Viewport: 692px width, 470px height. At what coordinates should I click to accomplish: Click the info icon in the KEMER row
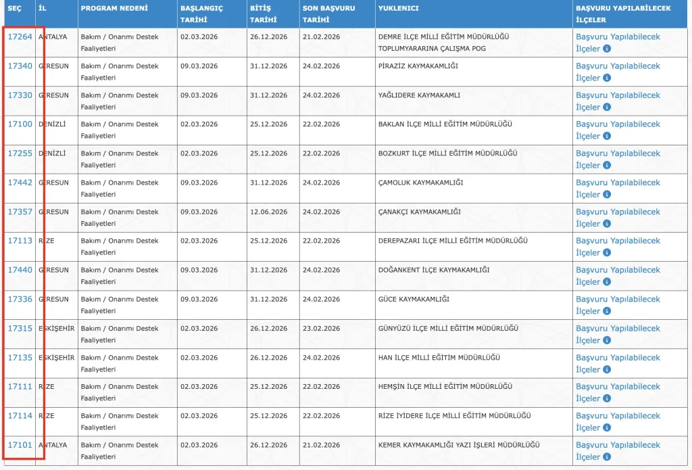tap(606, 456)
